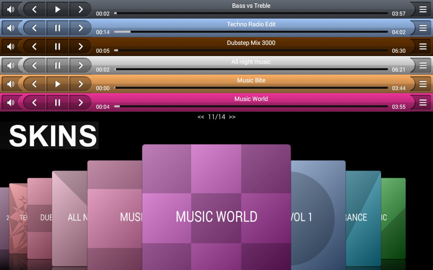Skip to previous track in Techno Radio Edit player

[x=34, y=28]
